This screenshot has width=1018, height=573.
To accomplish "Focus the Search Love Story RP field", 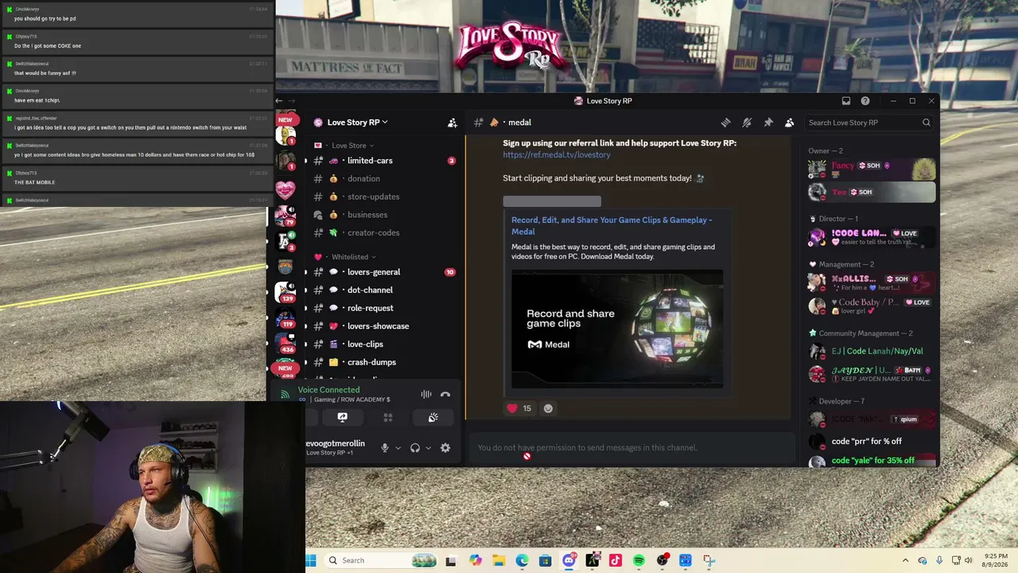I will point(868,123).
